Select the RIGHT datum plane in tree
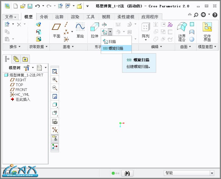This screenshot has height=179, width=221. 18,80
